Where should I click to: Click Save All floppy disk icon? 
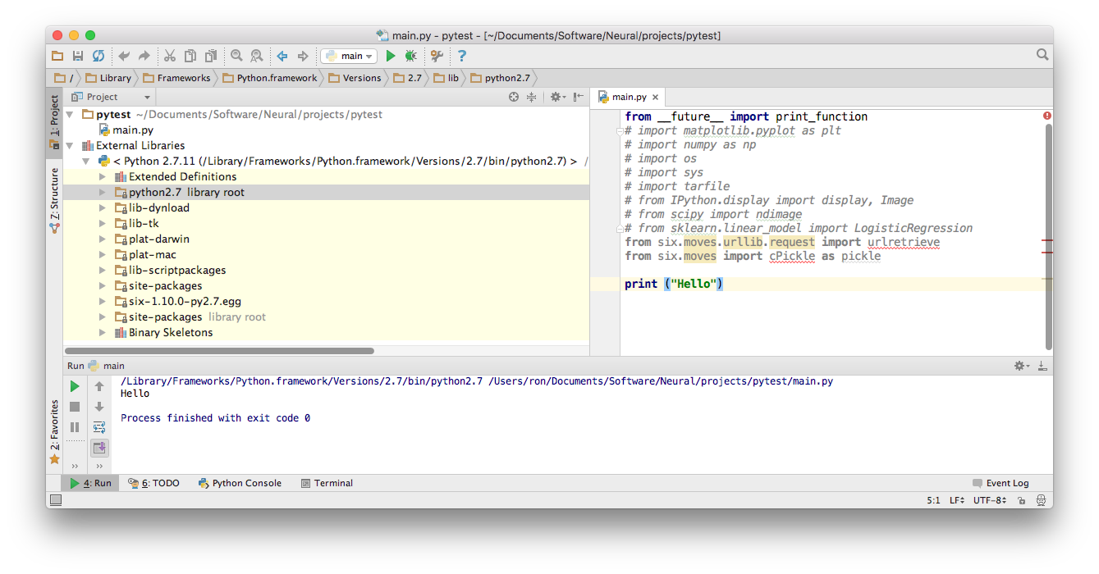click(x=78, y=56)
